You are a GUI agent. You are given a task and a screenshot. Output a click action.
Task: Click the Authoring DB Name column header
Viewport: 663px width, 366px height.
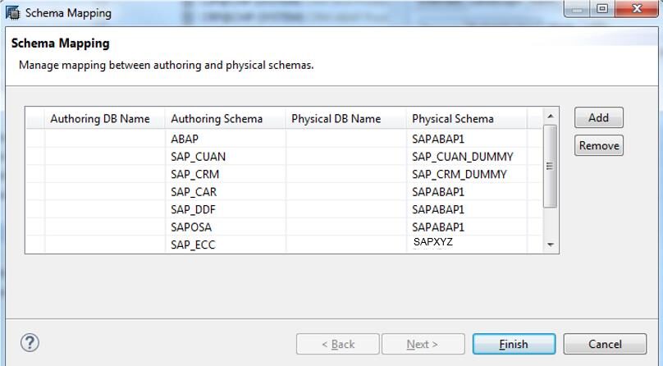click(x=100, y=119)
